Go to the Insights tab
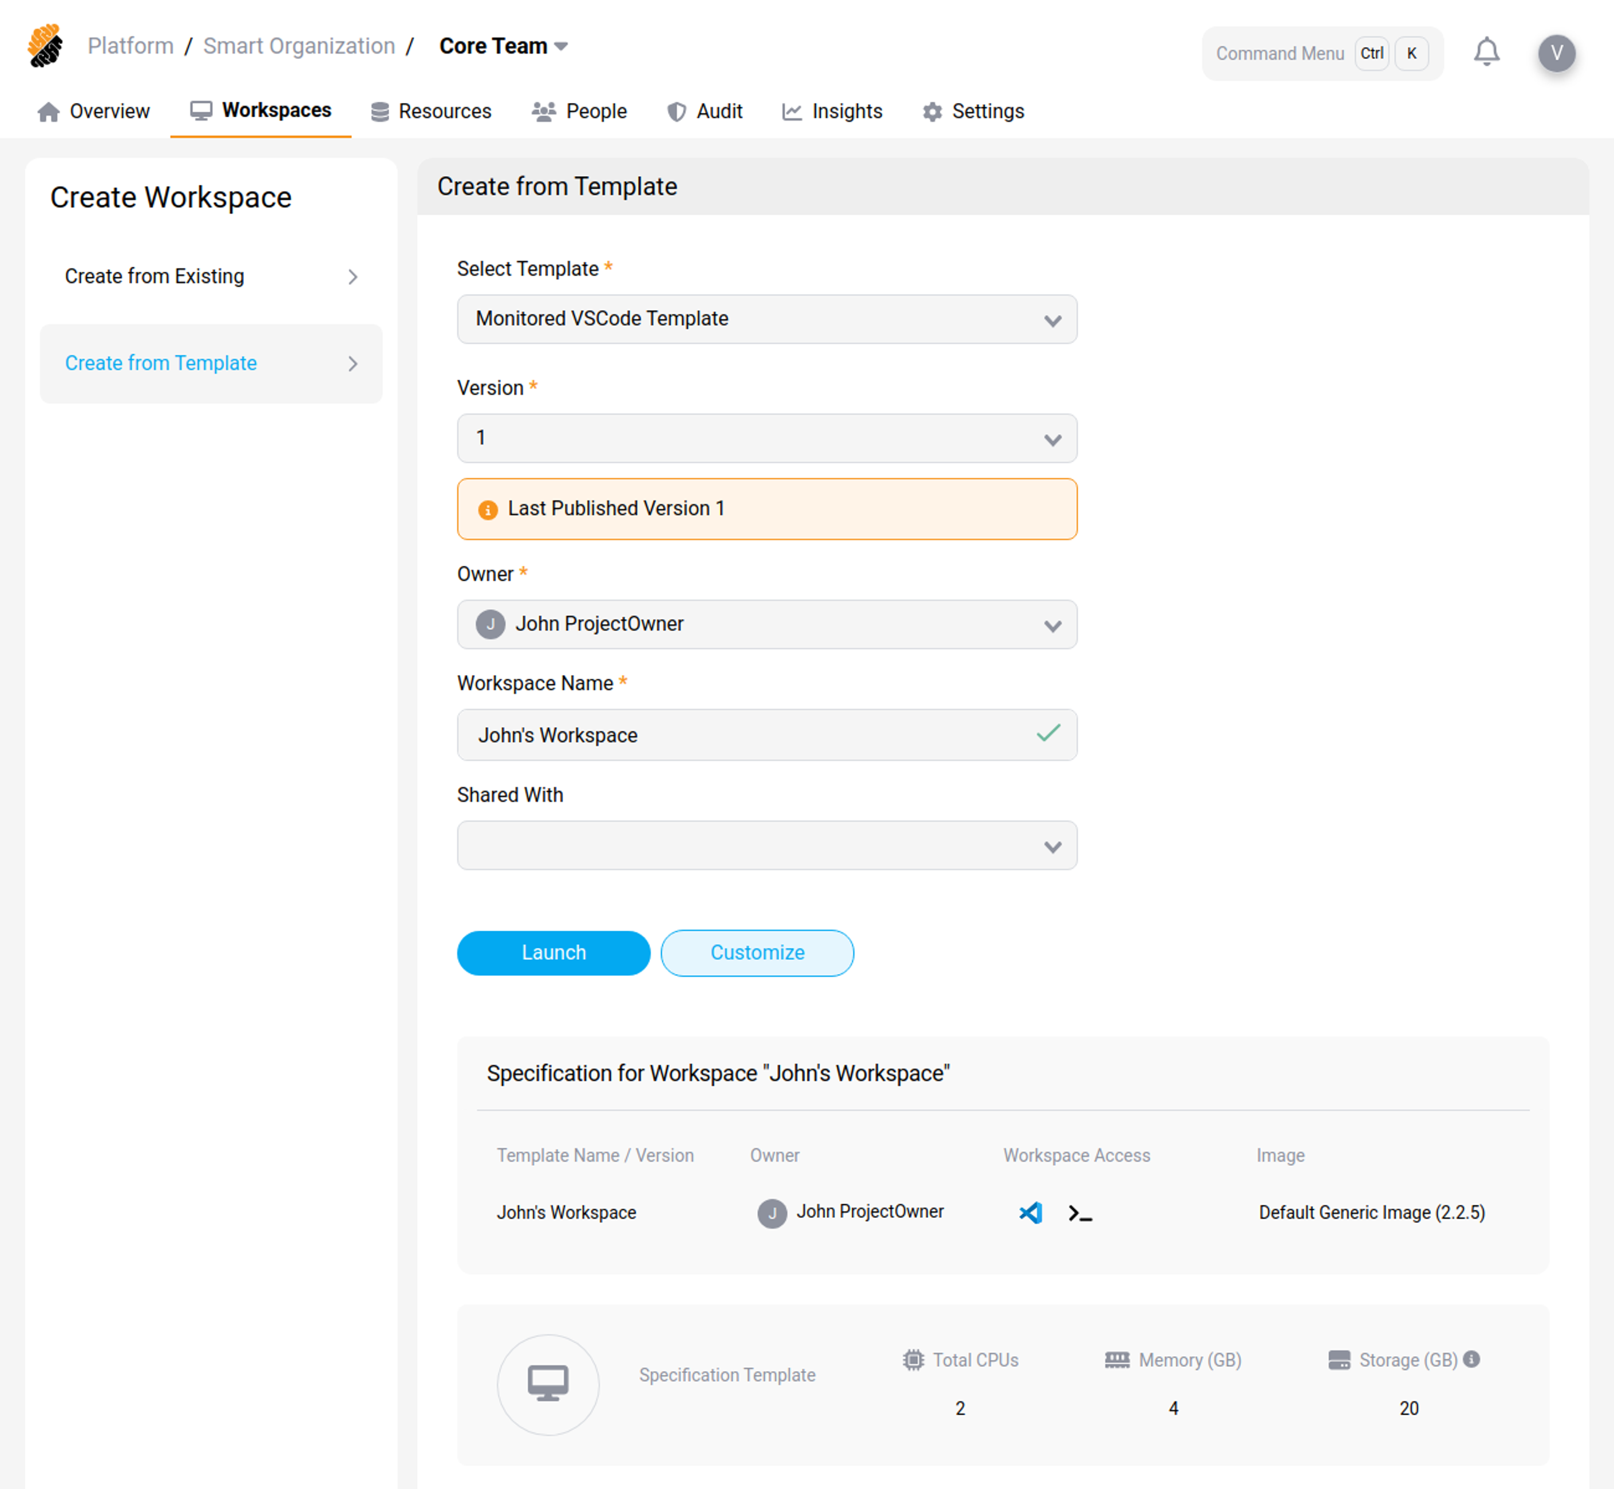The image size is (1614, 1489). point(832,111)
